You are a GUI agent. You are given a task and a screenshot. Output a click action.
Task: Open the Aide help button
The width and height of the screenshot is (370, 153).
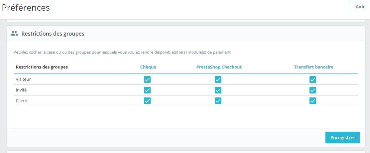(361, 7)
